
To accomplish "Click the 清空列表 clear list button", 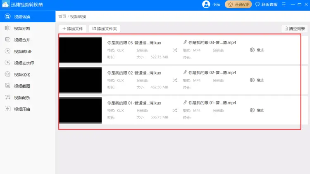I will coord(294,28).
